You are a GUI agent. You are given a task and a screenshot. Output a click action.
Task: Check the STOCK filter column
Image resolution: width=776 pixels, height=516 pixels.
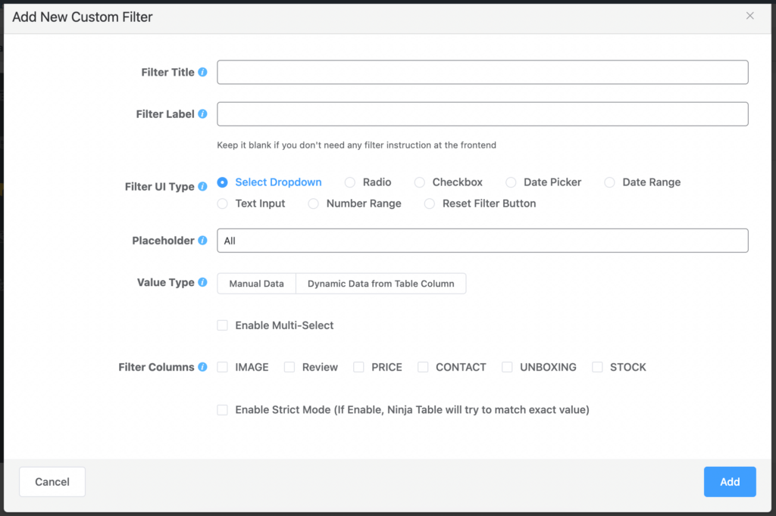[x=596, y=367]
